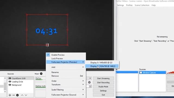This screenshot has width=174, height=98.
Task: Move source down with down arrow
Action: [x=26, y=95]
